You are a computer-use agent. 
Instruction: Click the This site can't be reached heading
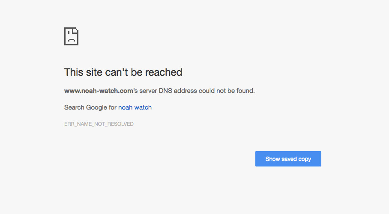123,72
